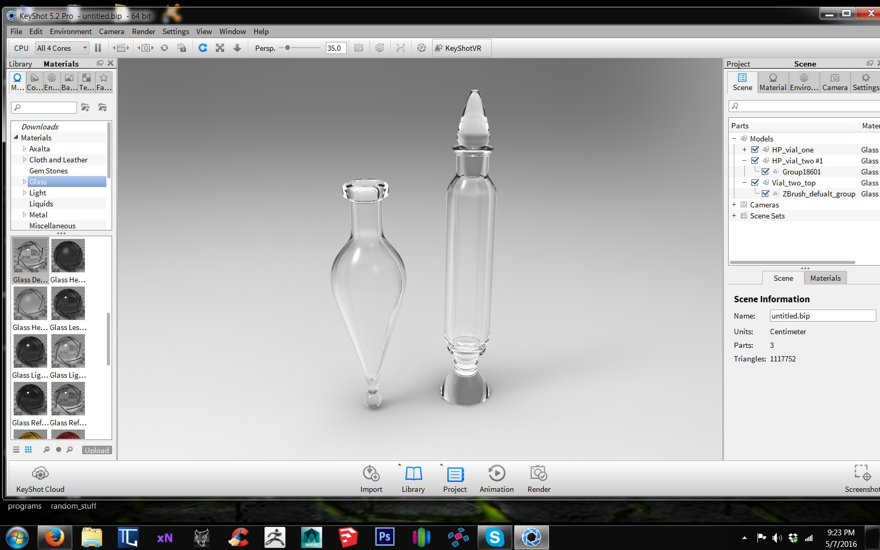Click the down arrow toolbar icon
880x550 pixels.
click(237, 48)
